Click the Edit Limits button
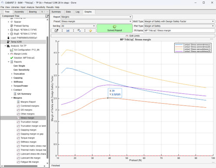This screenshot has width=216, height=168. pyautogui.click(x=133, y=36)
